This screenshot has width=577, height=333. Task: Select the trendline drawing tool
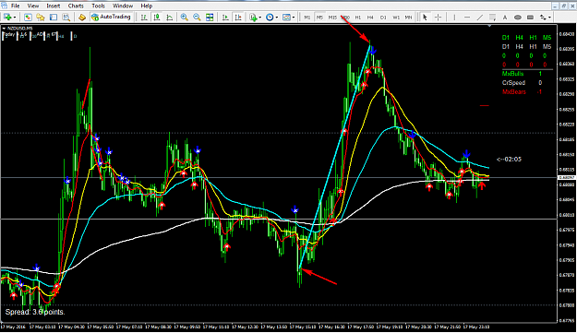480,17
